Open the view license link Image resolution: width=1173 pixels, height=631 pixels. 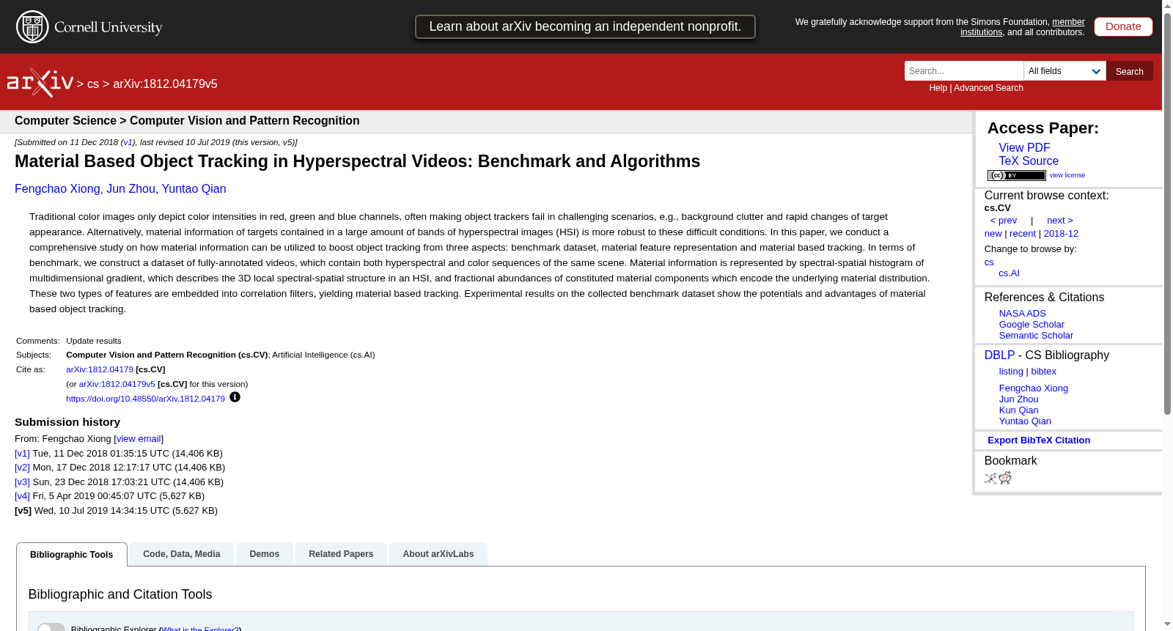pyautogui.click(x=1067, y=175)
